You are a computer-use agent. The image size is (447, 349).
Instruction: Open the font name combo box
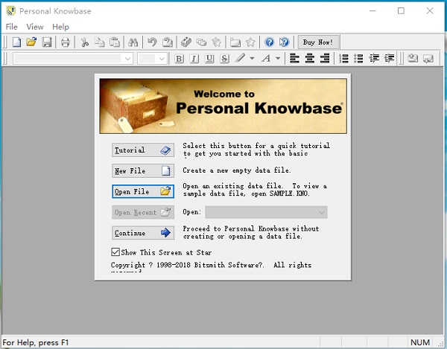coord(73,59)
